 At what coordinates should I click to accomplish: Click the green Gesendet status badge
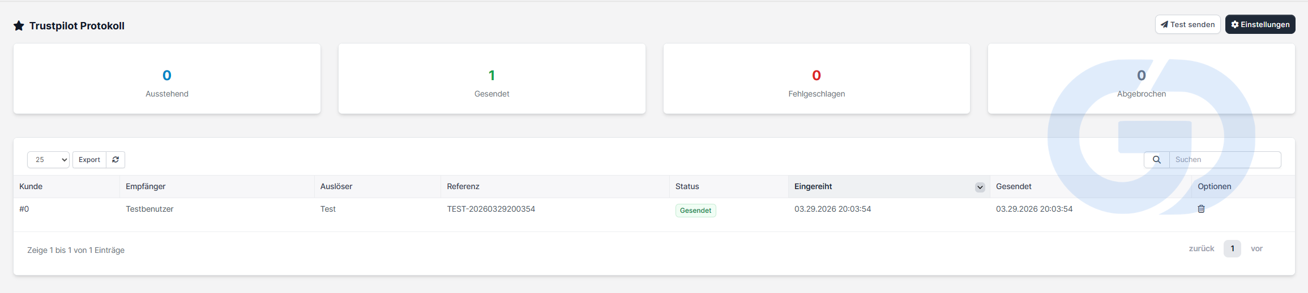(695, 211)
